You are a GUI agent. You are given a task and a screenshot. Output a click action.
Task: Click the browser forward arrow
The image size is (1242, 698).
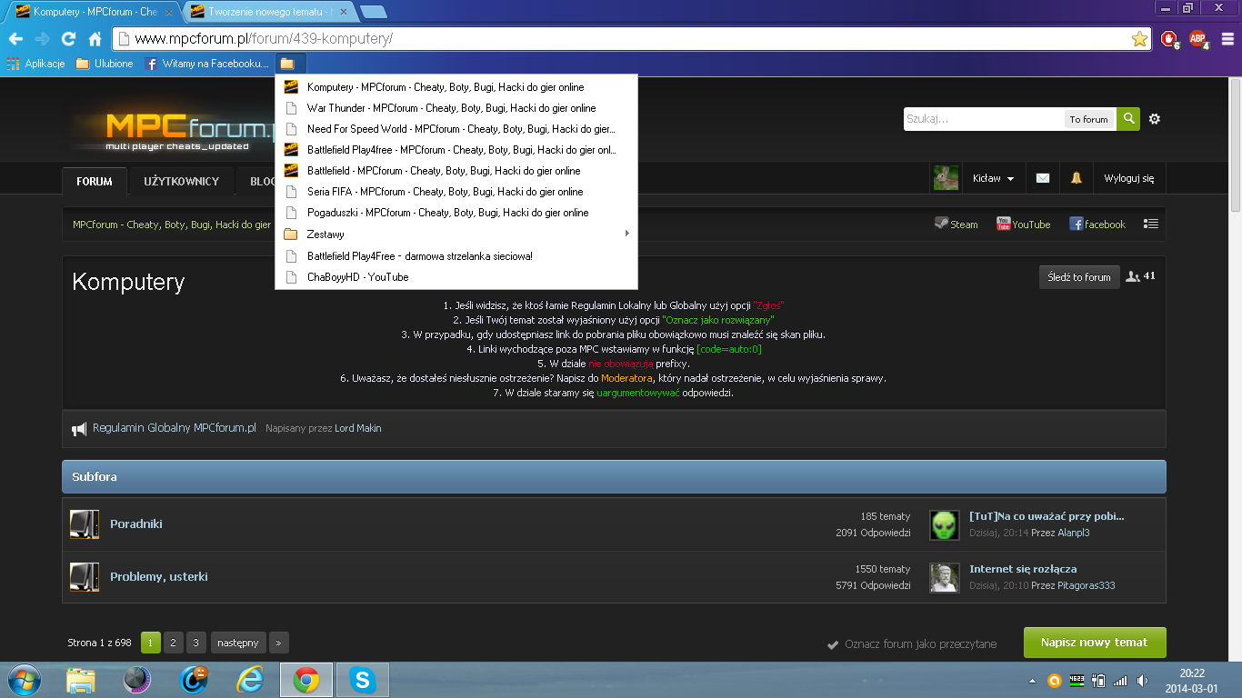(42, 39)
